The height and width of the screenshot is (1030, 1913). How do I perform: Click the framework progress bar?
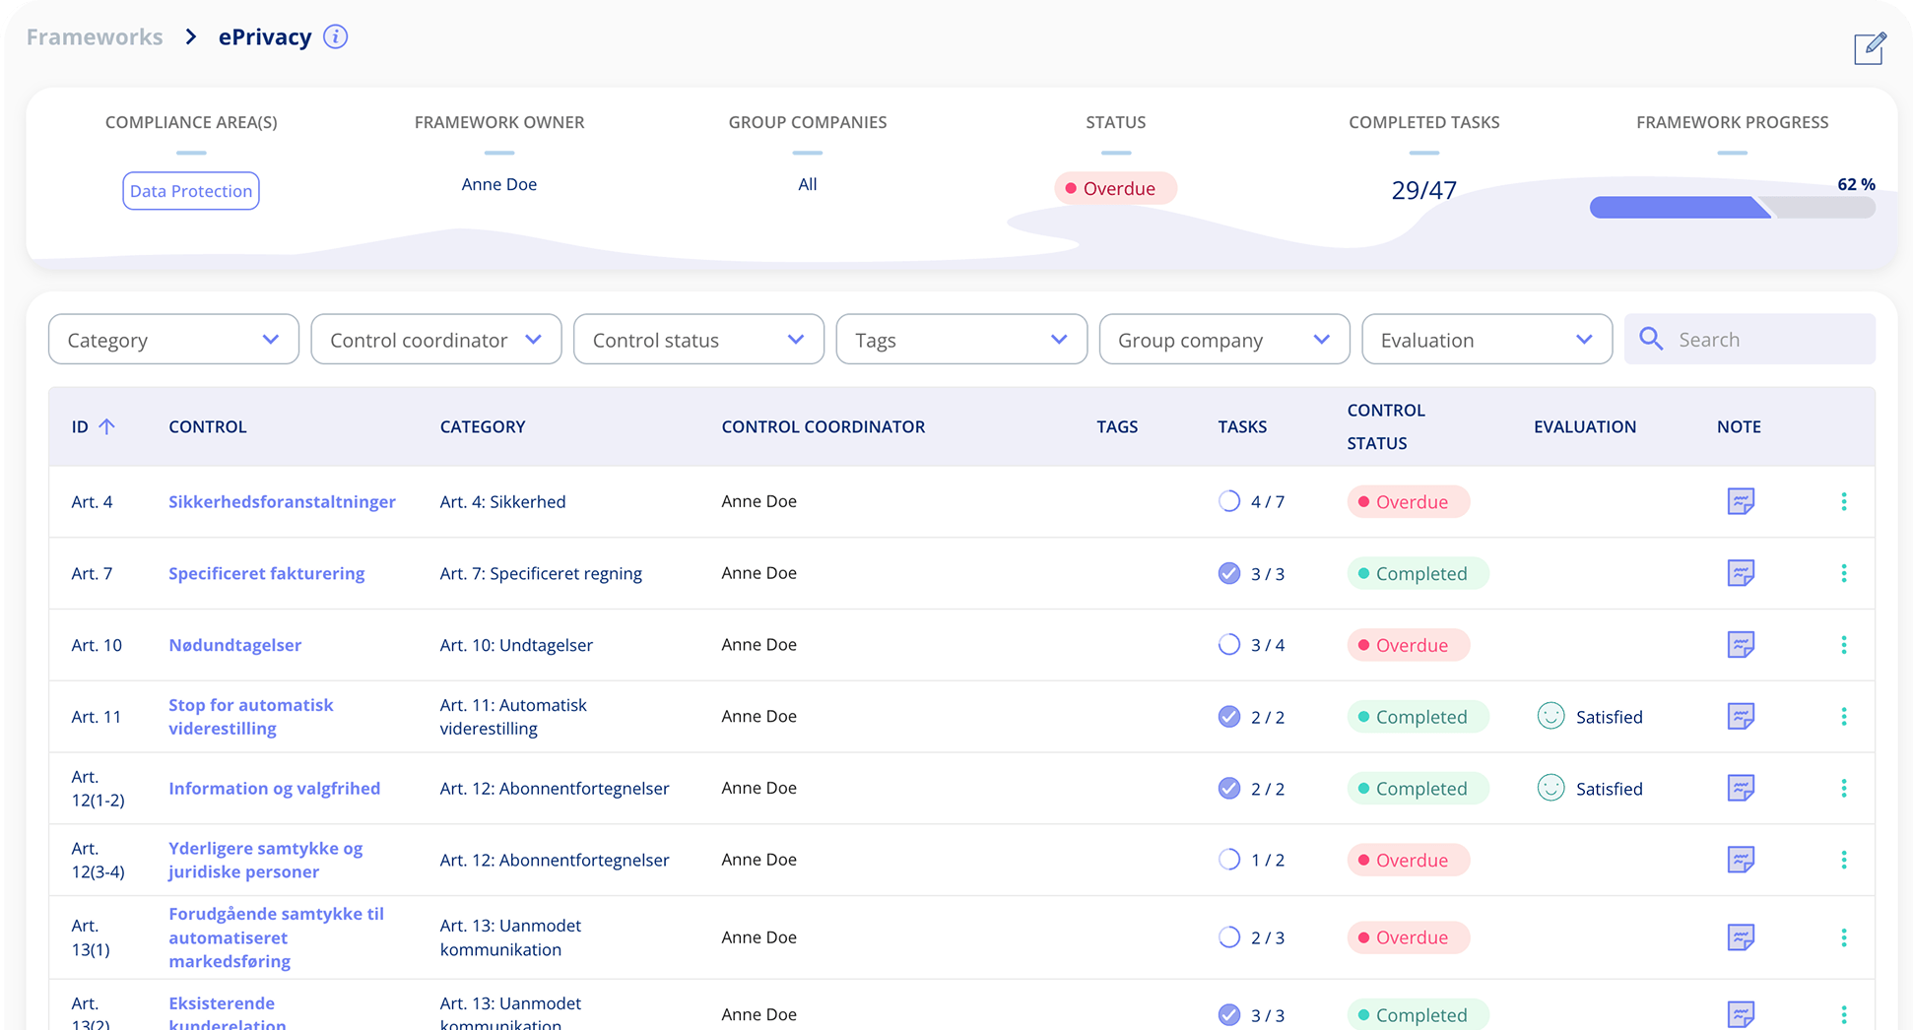point(1732,208)
